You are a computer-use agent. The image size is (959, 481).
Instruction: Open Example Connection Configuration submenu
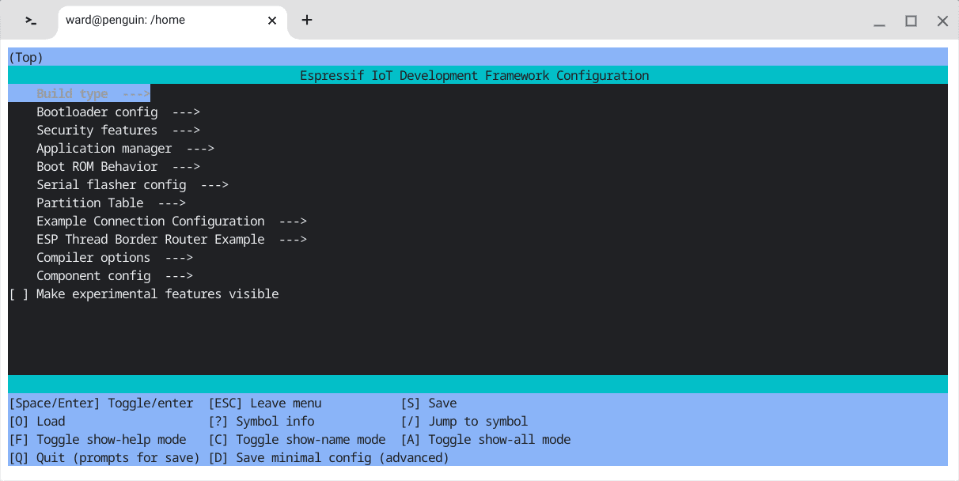point(171,222)
